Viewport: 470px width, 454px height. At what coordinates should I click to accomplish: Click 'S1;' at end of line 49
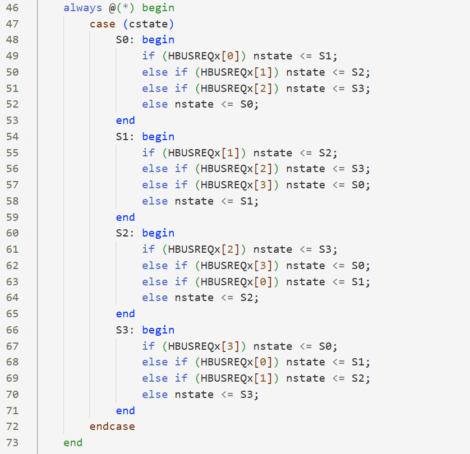pyautogui.click(x=328, y=56)
